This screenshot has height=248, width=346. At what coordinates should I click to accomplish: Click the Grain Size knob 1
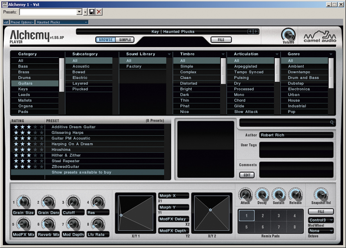tap(23, 202)
